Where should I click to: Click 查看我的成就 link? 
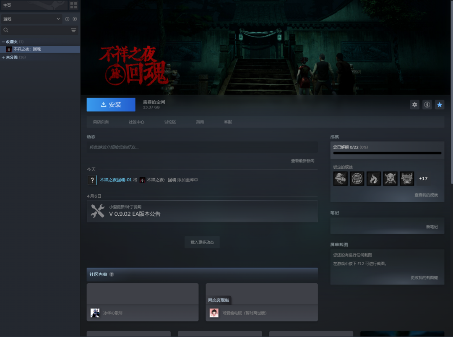(x=426, y=195)
